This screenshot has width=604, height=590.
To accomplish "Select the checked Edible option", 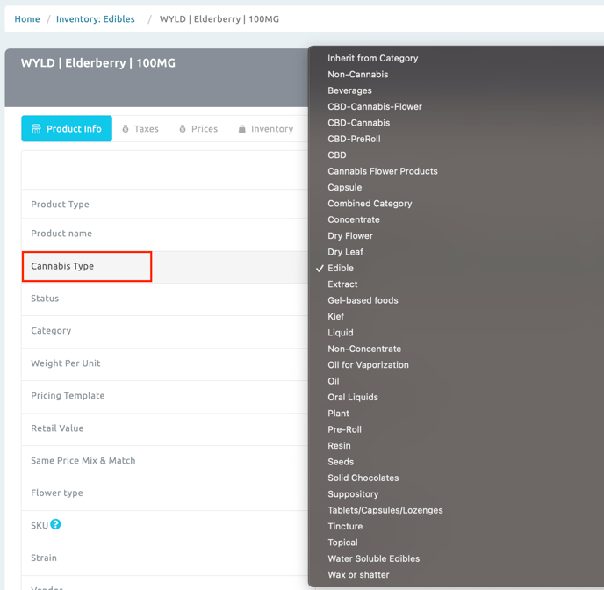I will (341, 268).
